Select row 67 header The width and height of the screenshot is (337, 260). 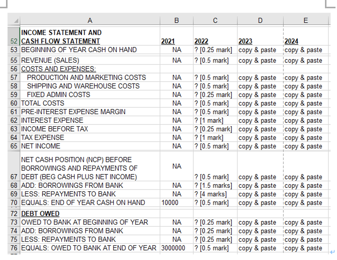coord(14,166)
